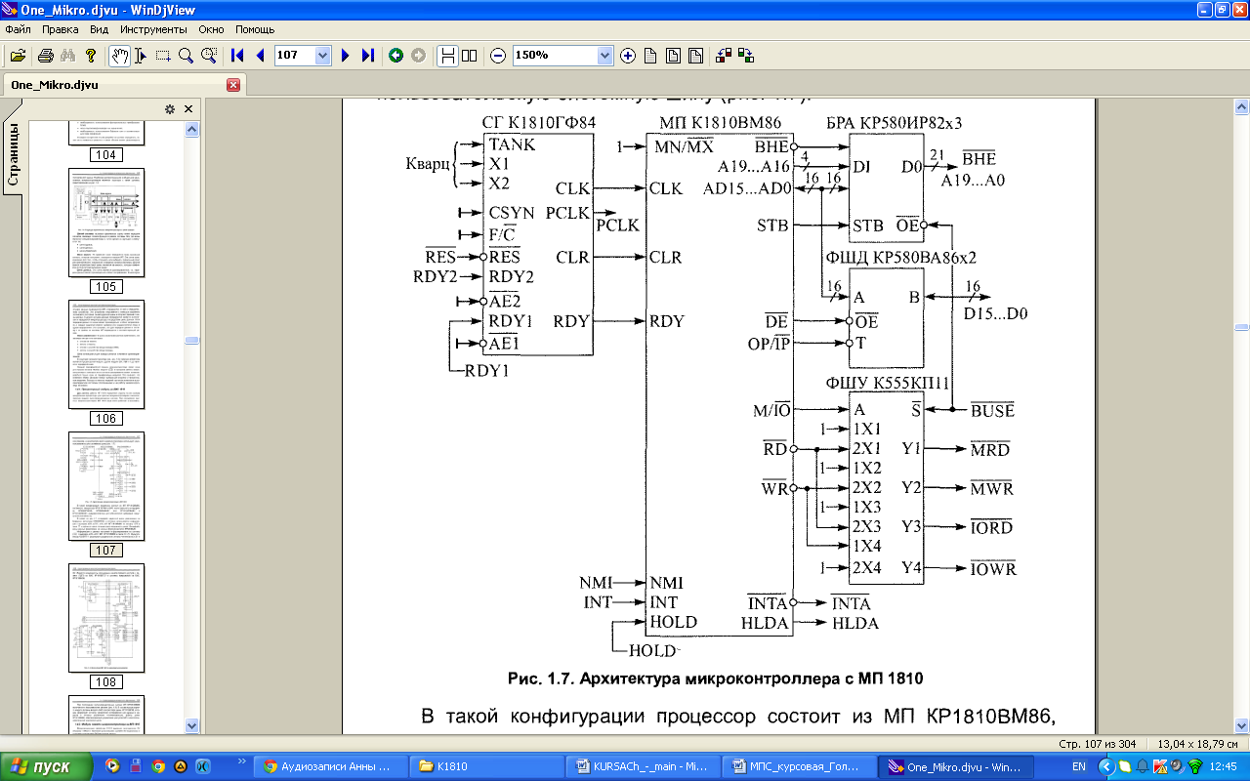Click the zoom in plus icon
The width and height of the screenshot is (1250, 781).
click(x=628, y=56)
